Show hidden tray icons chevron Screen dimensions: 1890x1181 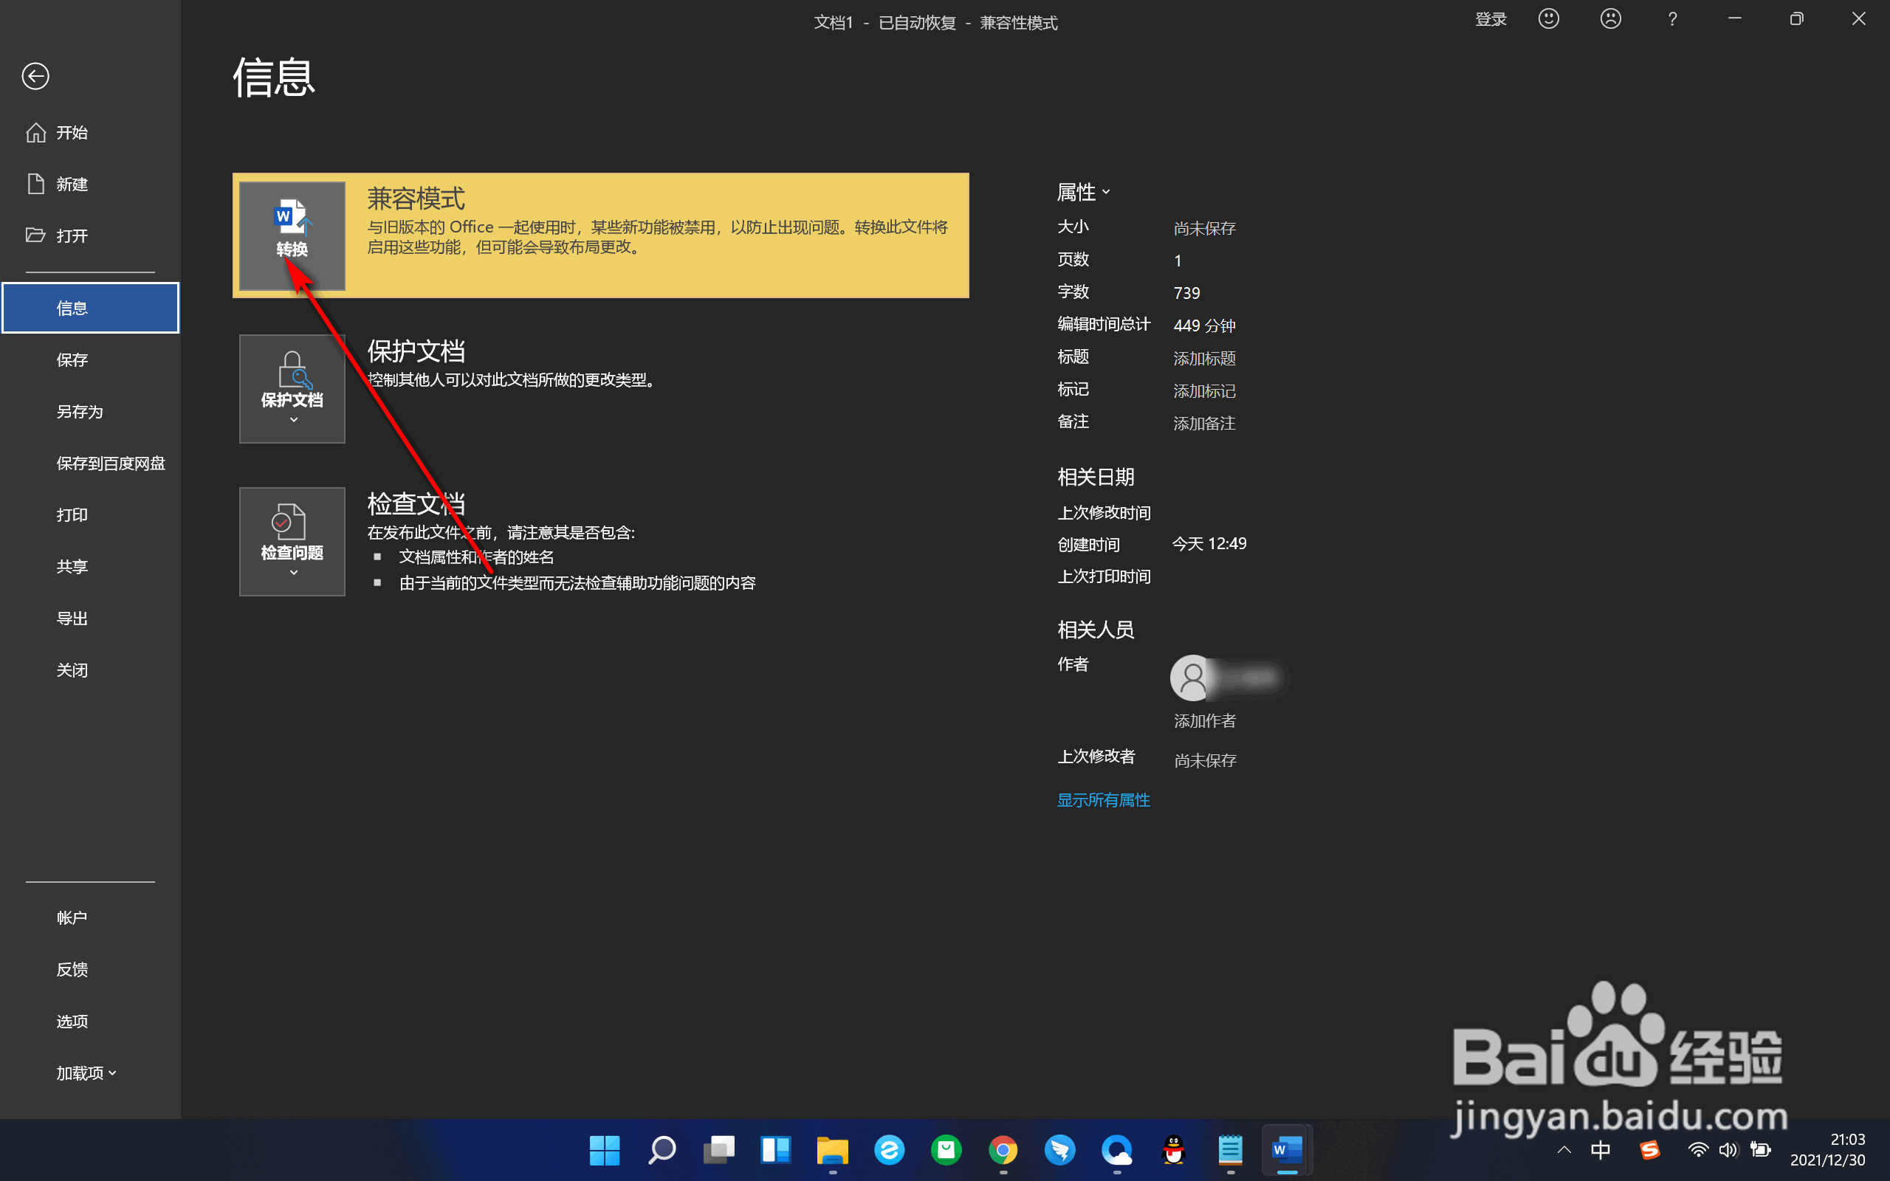pyautogui.click(x=1564, y=1150)
